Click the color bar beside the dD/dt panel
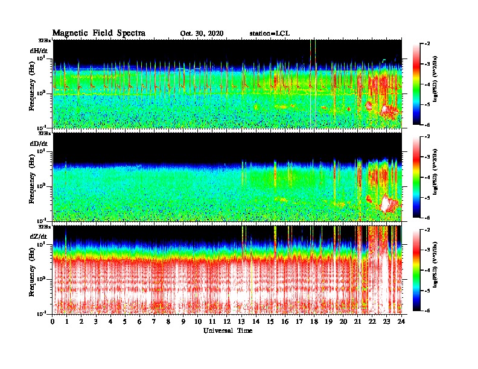 [416, 177]
